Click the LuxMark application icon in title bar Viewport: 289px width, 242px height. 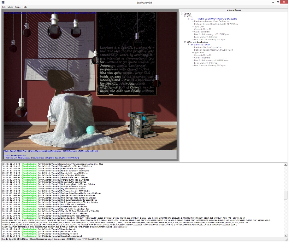click(3, 2)
